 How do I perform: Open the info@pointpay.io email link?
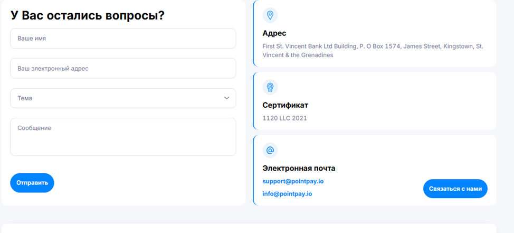[x=287, y=194]
